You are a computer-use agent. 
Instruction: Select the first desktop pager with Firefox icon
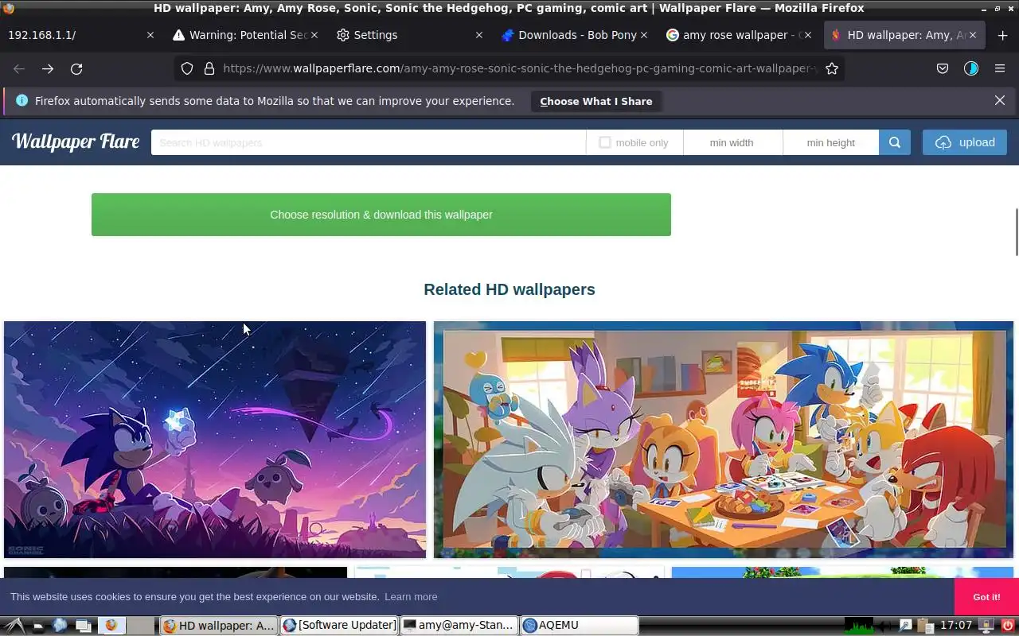tap(111, 626)
